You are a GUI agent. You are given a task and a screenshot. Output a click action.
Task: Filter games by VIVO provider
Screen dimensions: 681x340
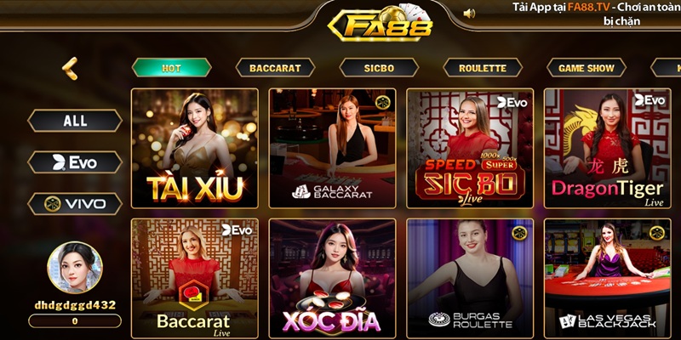point(75,204)
